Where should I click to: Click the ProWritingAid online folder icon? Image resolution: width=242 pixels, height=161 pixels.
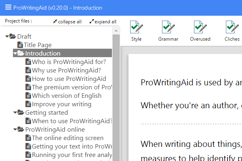point(21,129)
